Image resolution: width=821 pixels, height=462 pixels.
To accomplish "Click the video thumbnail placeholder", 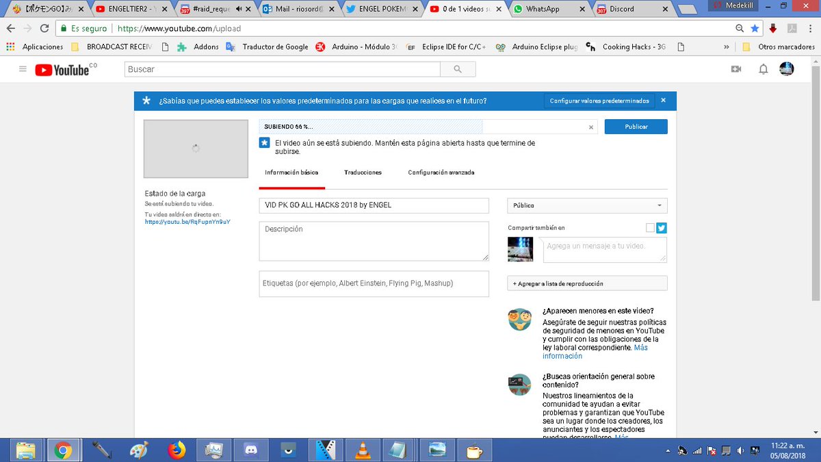I will (196, 149).
